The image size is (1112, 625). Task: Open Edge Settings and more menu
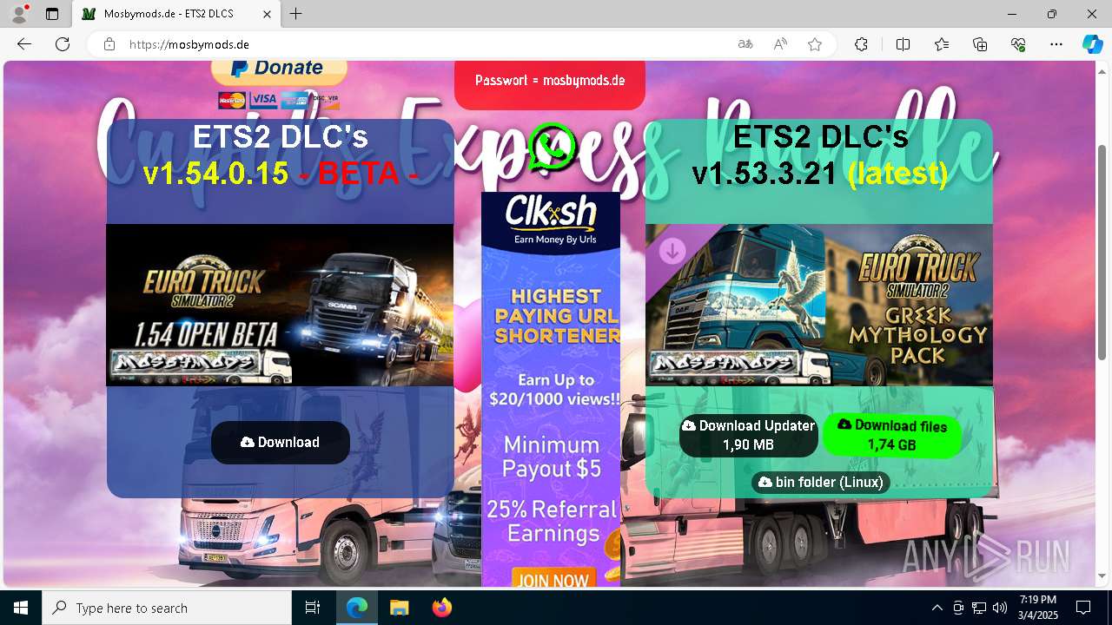point(1056,44)
